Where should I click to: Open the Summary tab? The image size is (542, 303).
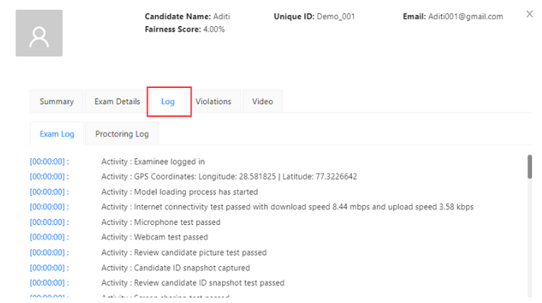tap(57, 101)
